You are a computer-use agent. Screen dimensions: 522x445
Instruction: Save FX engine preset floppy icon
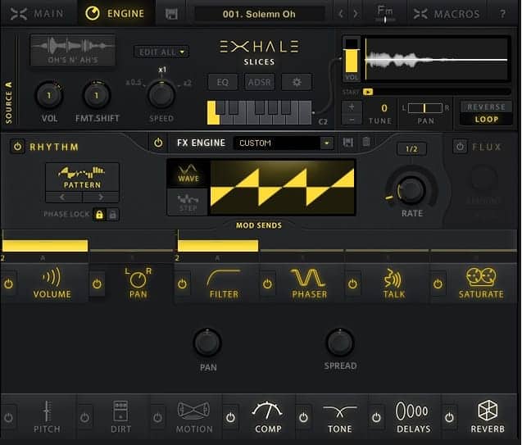[x=348, y=143]
